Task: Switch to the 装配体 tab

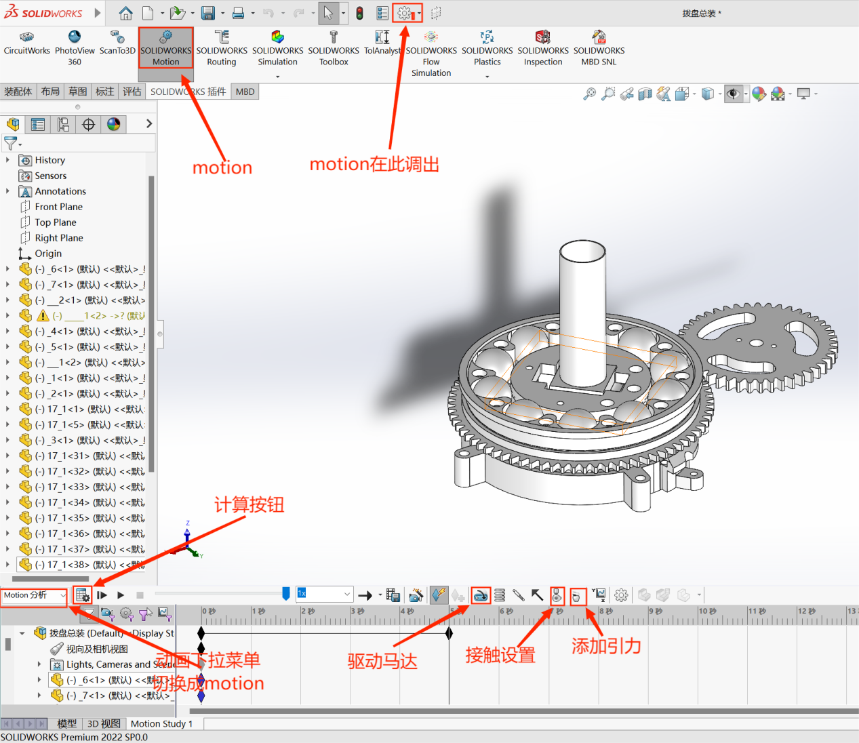Action: point(18,92)
